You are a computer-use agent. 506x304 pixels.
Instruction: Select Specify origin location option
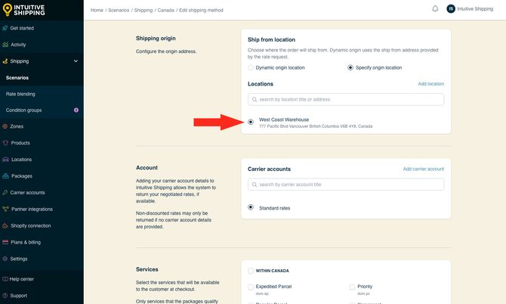(x=350, y=67)
